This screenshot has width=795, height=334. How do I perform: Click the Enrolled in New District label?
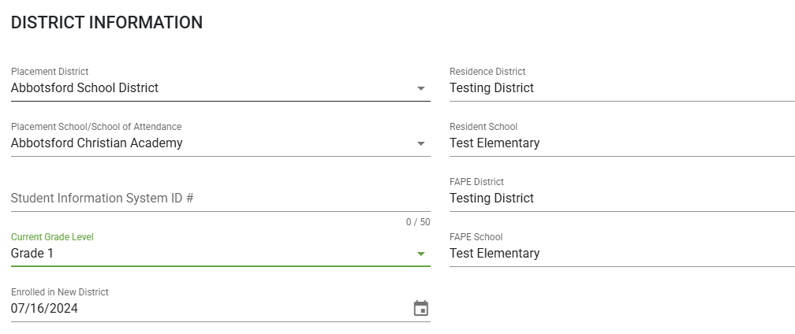point(60,292)
